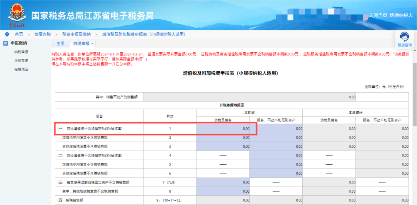Click 增值税及附加税费申报表 breadcrumb item

tap(144, 35)
